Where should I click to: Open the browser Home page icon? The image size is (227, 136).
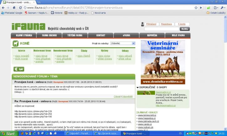click(x=14, y=8)
